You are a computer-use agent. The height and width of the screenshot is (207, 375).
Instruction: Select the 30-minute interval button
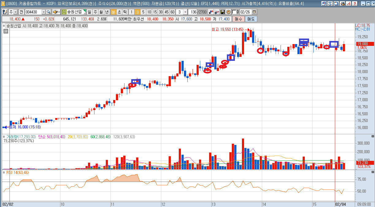pos(161,12)
